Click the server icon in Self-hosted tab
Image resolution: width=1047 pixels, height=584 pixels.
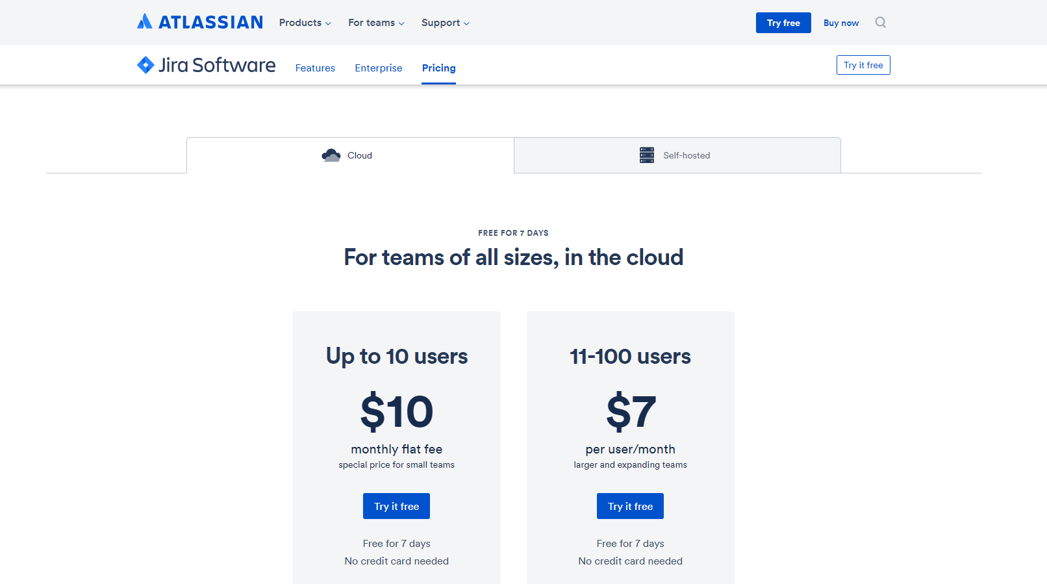pyautogui.click(x=647, y=155)
